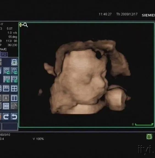Click the lower-right volume icon with green arrow
This screenshot has height=158, width=155.
14,79
